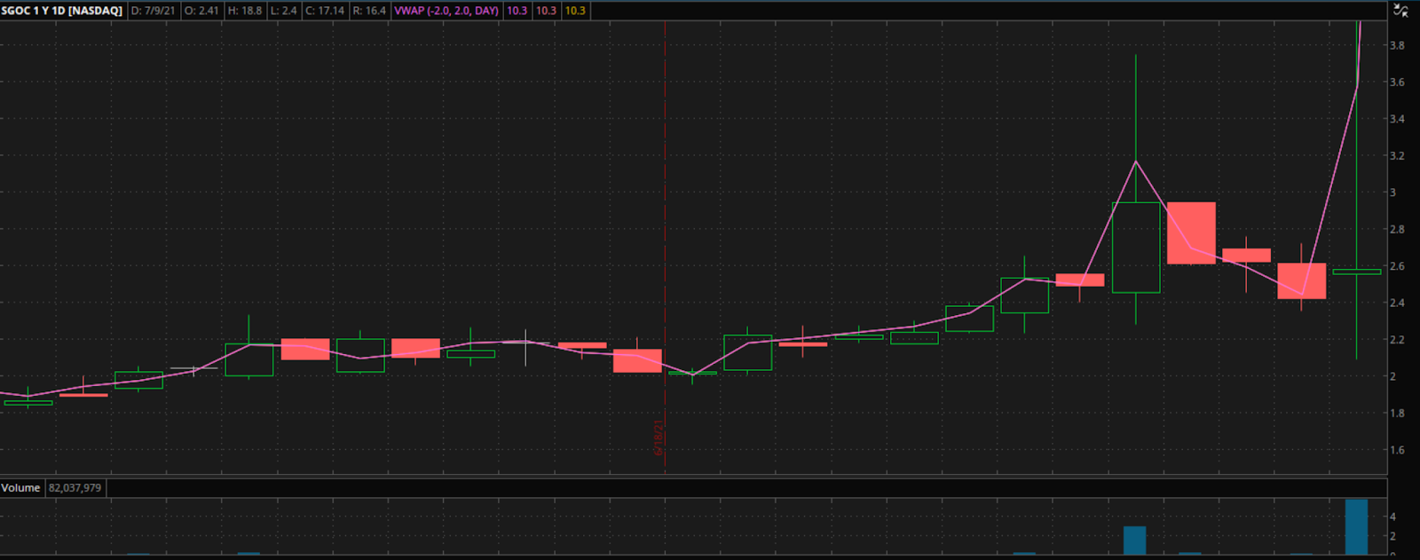Click the R: 16.4 range value

click(x=369, y=11)
